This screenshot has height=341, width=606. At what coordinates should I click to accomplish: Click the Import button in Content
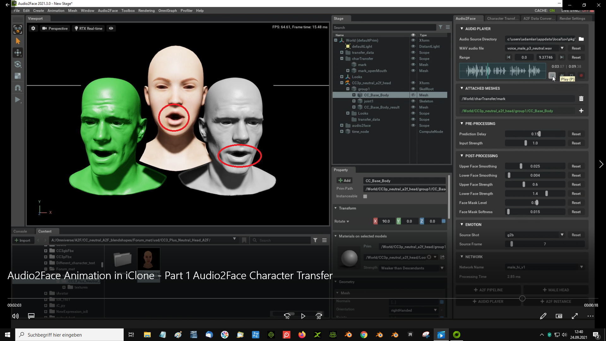(x=22, y=240)
